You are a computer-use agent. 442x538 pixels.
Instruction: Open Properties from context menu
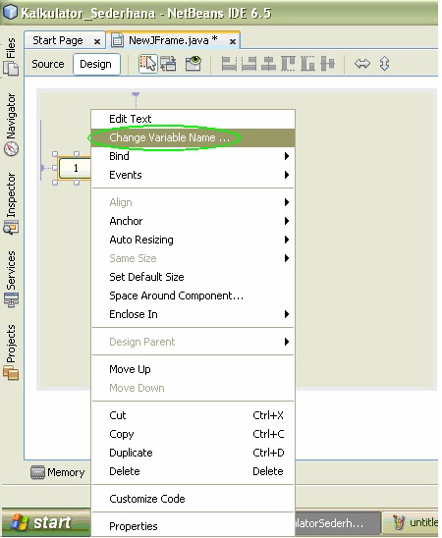click(x=193, y=526)
